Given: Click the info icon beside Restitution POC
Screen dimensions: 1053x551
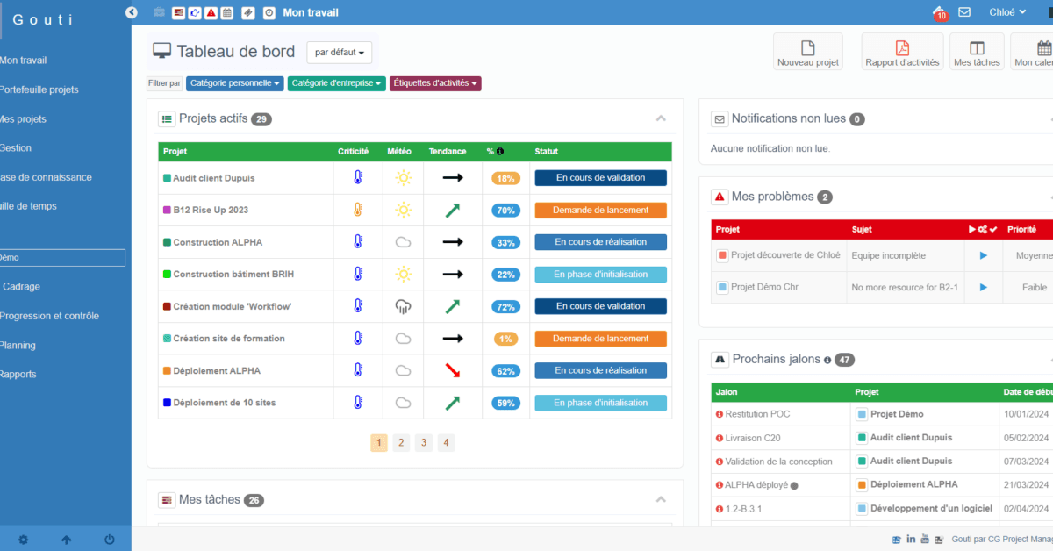Looking at the screenshot, I should point(720,414).
